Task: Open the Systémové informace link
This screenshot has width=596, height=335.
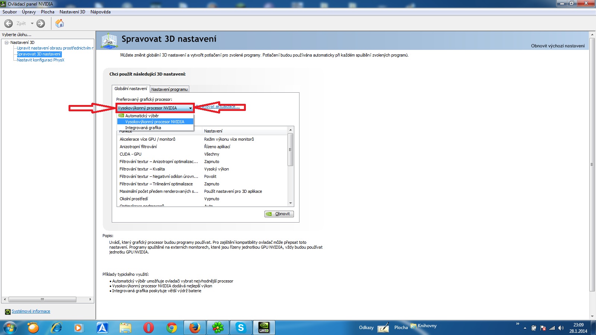Action: tap(31, 312)
